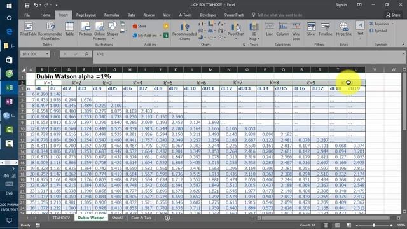Screen dimensions: 407x229
Task: Open the Text group menu
Action: coord(360,31)
